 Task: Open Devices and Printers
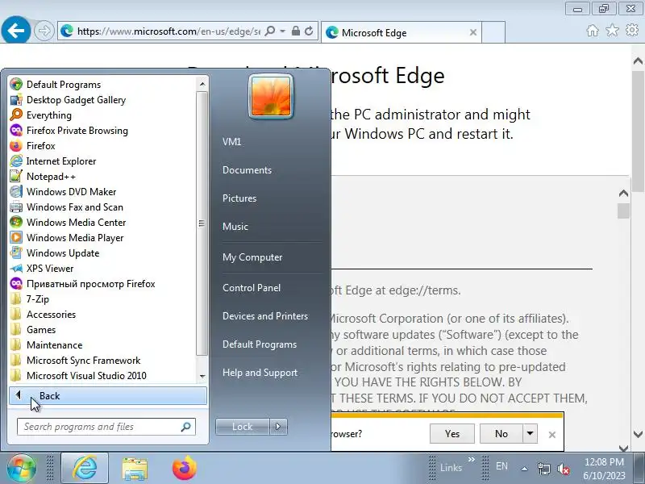point(265,316)
